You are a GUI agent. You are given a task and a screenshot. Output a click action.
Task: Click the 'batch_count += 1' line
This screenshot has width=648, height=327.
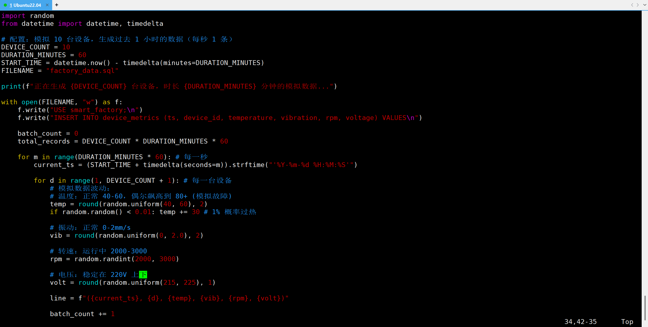[82, 314]
